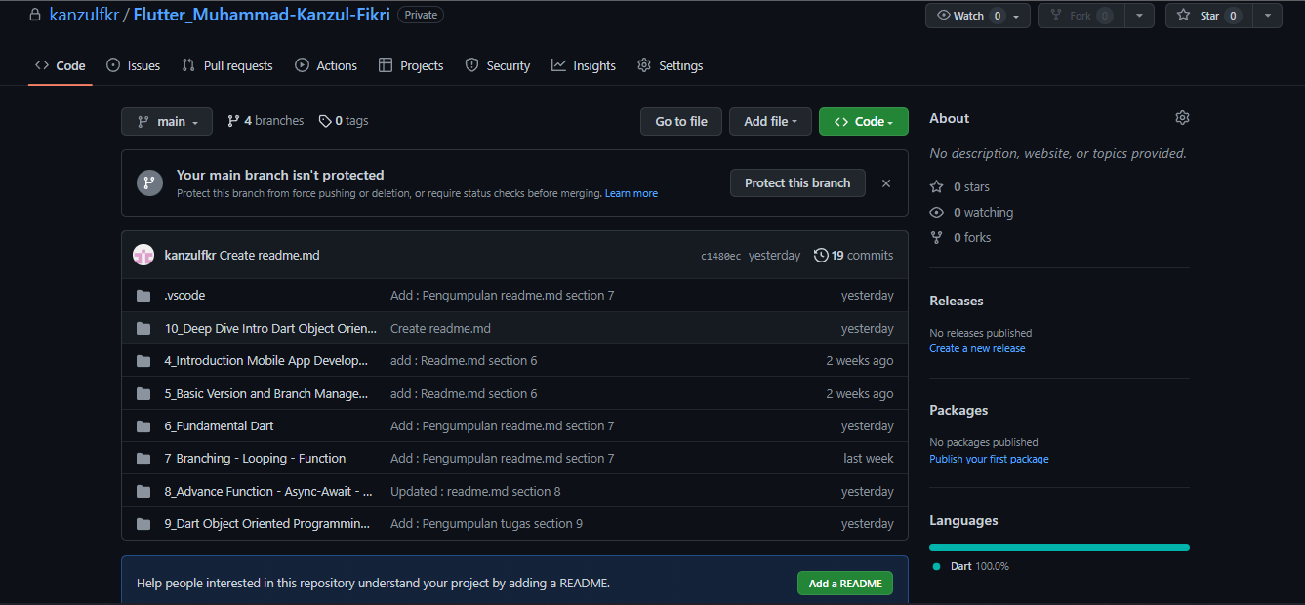Click the lock icon beside the repository name
The width and height of the screenshot is (1305, 605).
[34, 15]
